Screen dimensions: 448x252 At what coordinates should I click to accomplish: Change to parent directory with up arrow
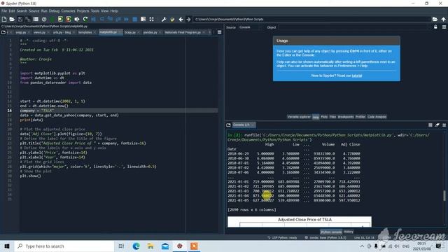[443, 19]
